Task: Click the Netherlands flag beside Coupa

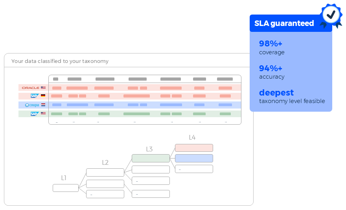Action: tap(43, 105)
